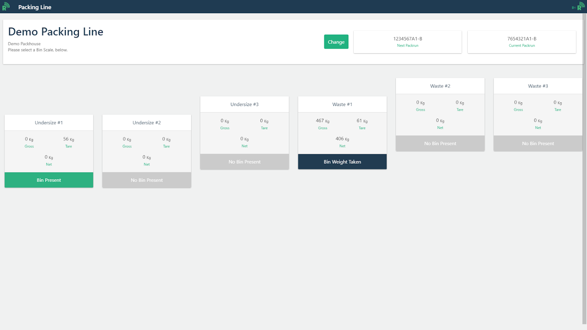Image resolution: width=587 pixels, height=330 pixels.
Task: Click No Bin Present under Undersize #2
Action: click(x=147, y=180)
